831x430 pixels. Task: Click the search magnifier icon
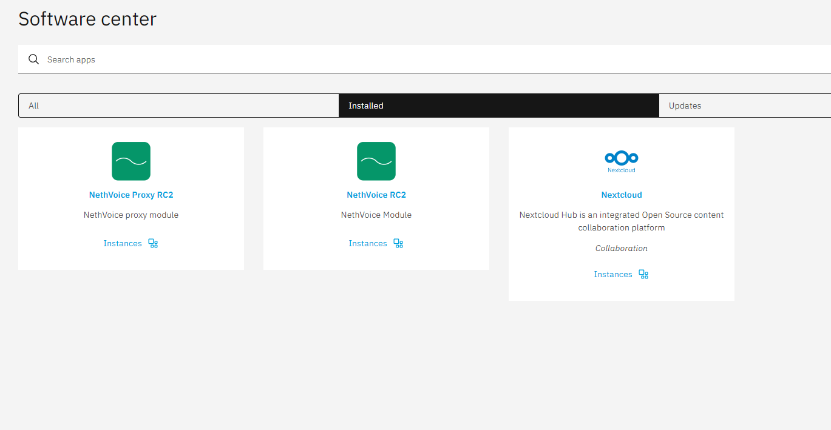34,59
